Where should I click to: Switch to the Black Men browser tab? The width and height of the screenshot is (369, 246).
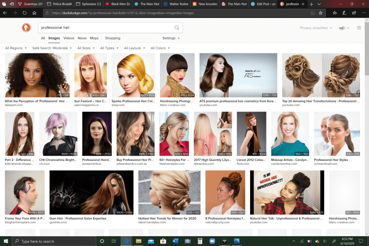pos(117,4)
